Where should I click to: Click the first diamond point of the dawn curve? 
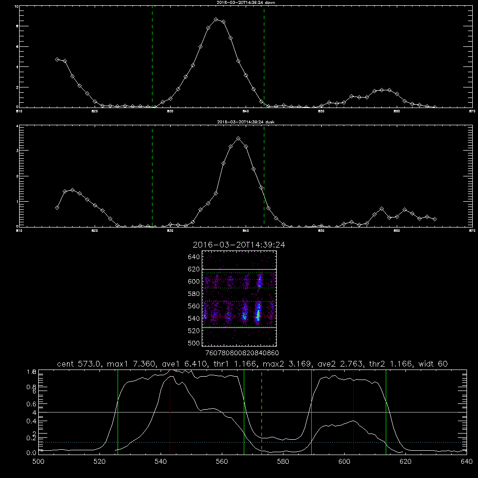coord(57,59)
